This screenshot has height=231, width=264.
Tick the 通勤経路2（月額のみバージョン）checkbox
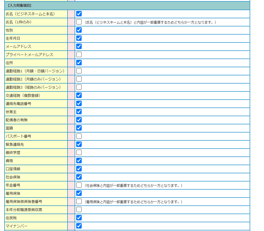tap(79, 79)
